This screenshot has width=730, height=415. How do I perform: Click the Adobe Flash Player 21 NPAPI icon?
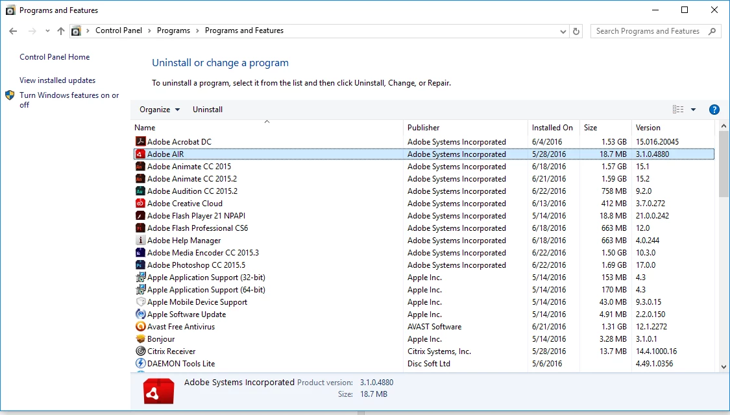pos(140,215)
